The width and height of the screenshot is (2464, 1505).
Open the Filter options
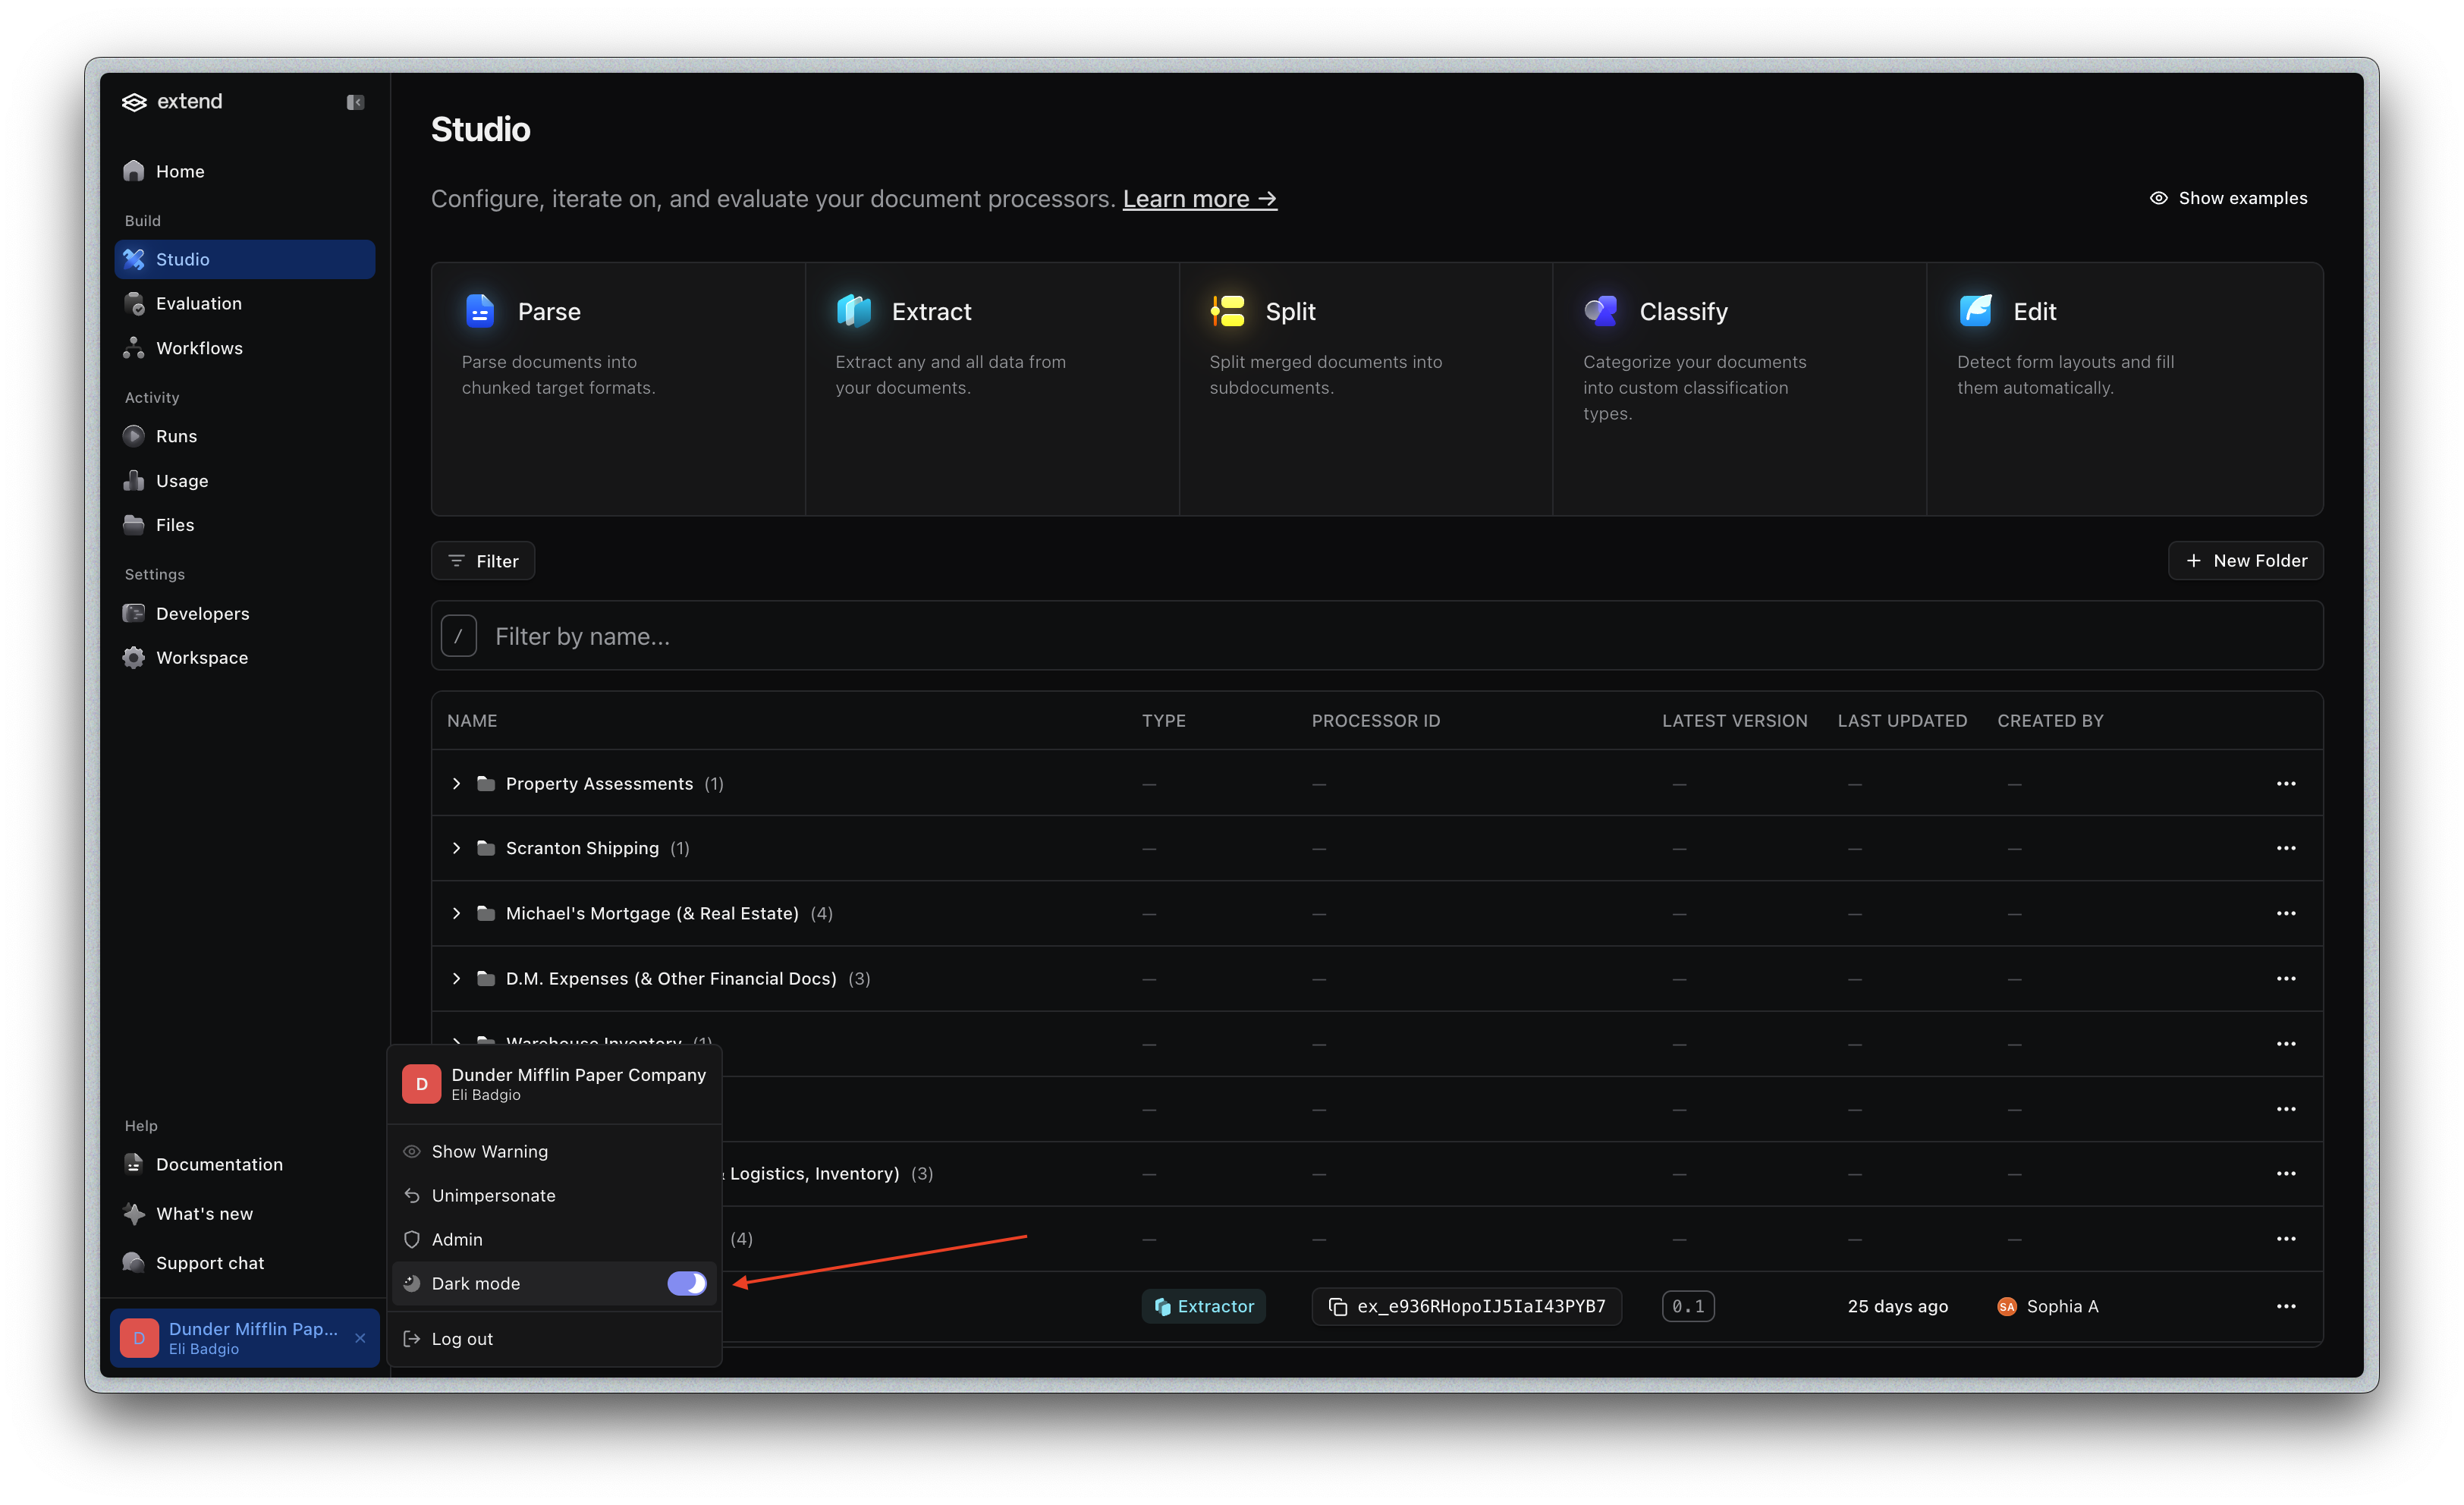coord(483,561)
